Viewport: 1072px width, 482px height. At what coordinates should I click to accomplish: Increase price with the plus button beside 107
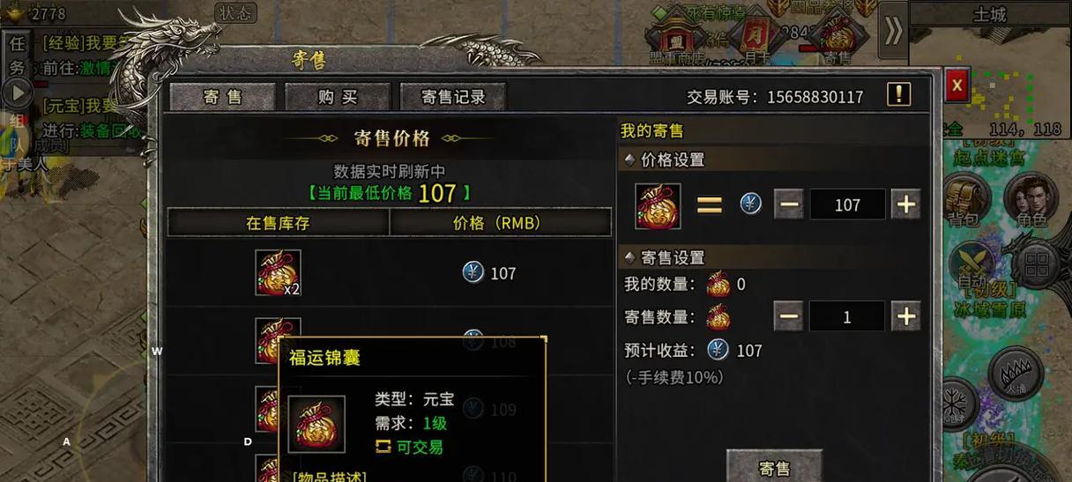[905, 204]
